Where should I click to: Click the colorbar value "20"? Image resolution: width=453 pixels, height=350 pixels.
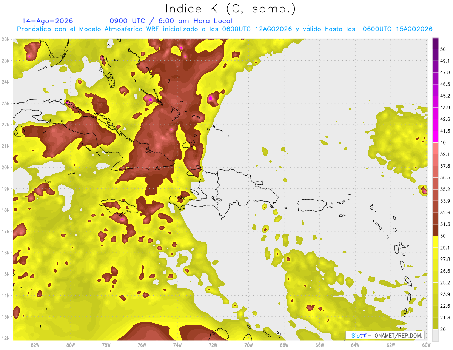click(x=443, y=329)
